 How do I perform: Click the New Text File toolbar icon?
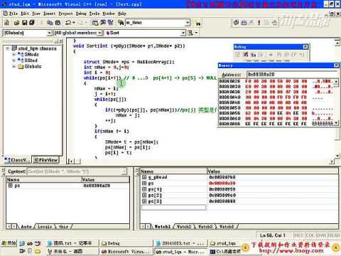click(x=6, y=23)
